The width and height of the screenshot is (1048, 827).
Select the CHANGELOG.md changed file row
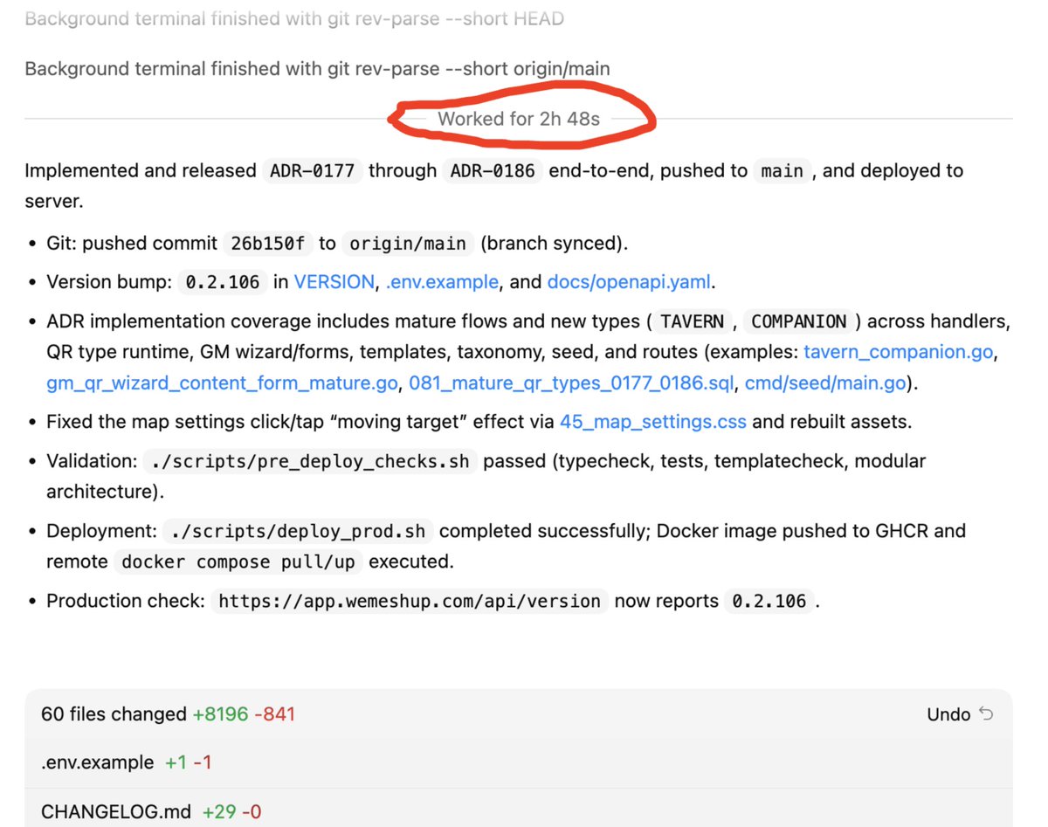click(519, 810)
